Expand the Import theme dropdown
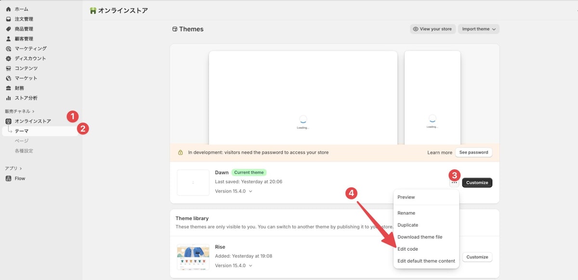The image size is (578, 280). click(479, 29)
